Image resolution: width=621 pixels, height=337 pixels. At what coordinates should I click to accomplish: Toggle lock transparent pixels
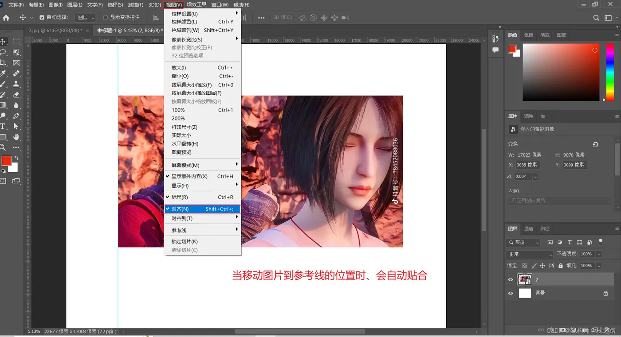point(525,266)
